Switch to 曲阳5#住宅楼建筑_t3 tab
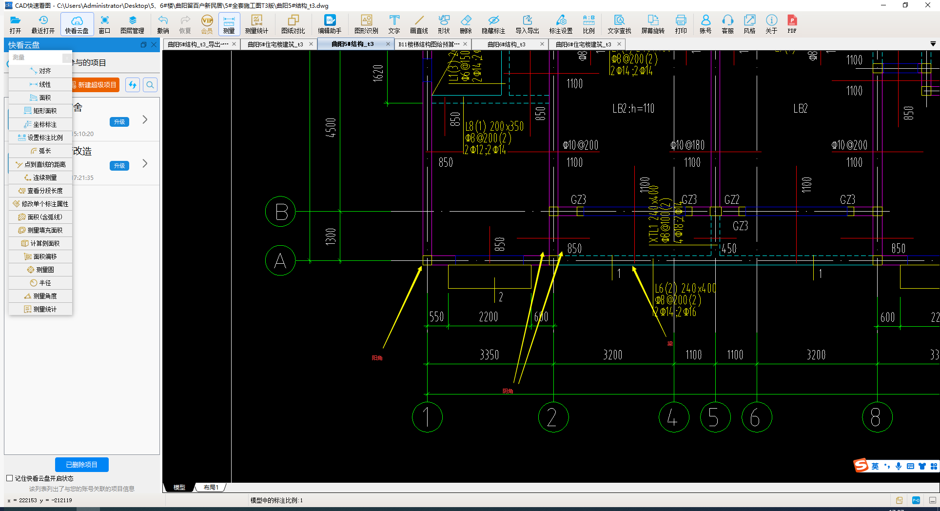940x511 pixels. [x=275, y=44]
